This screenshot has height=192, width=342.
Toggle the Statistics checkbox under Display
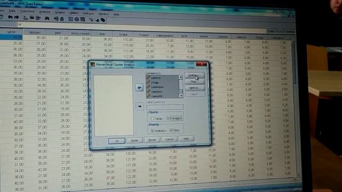153,131
